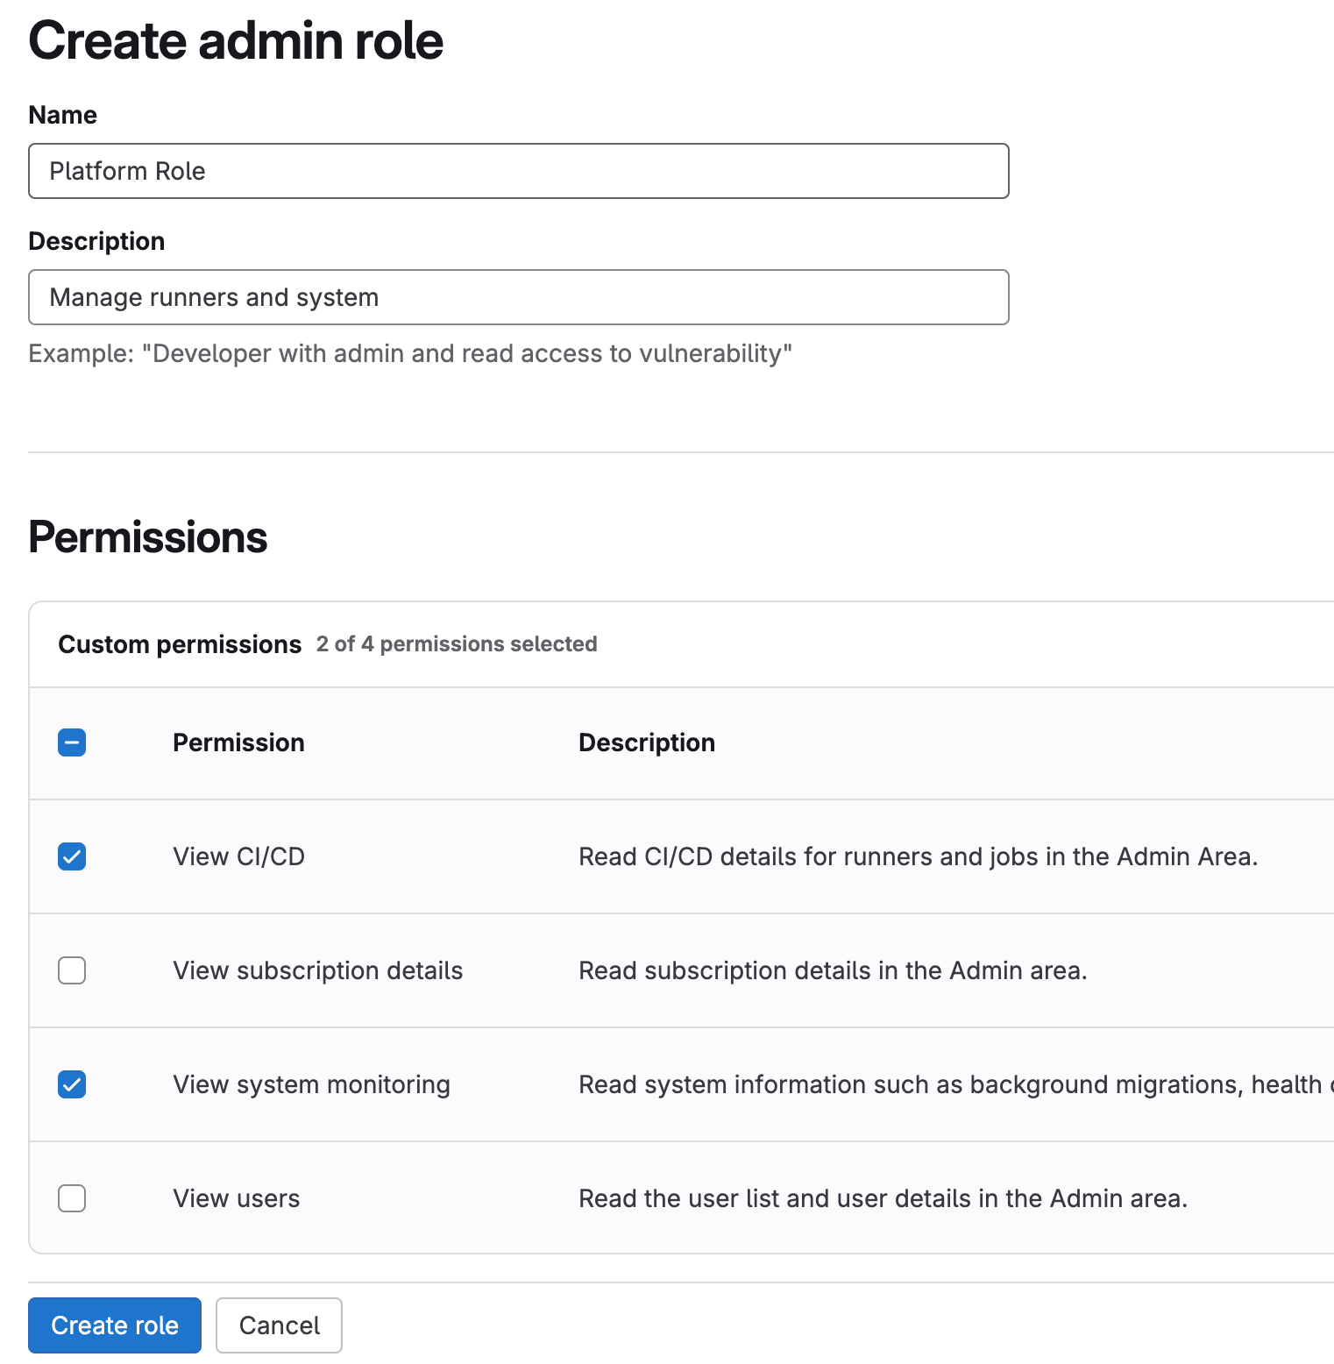The image size is (1334, 1364).
Task: Check the View users permission checkbox
Action: coord(72,1198)
